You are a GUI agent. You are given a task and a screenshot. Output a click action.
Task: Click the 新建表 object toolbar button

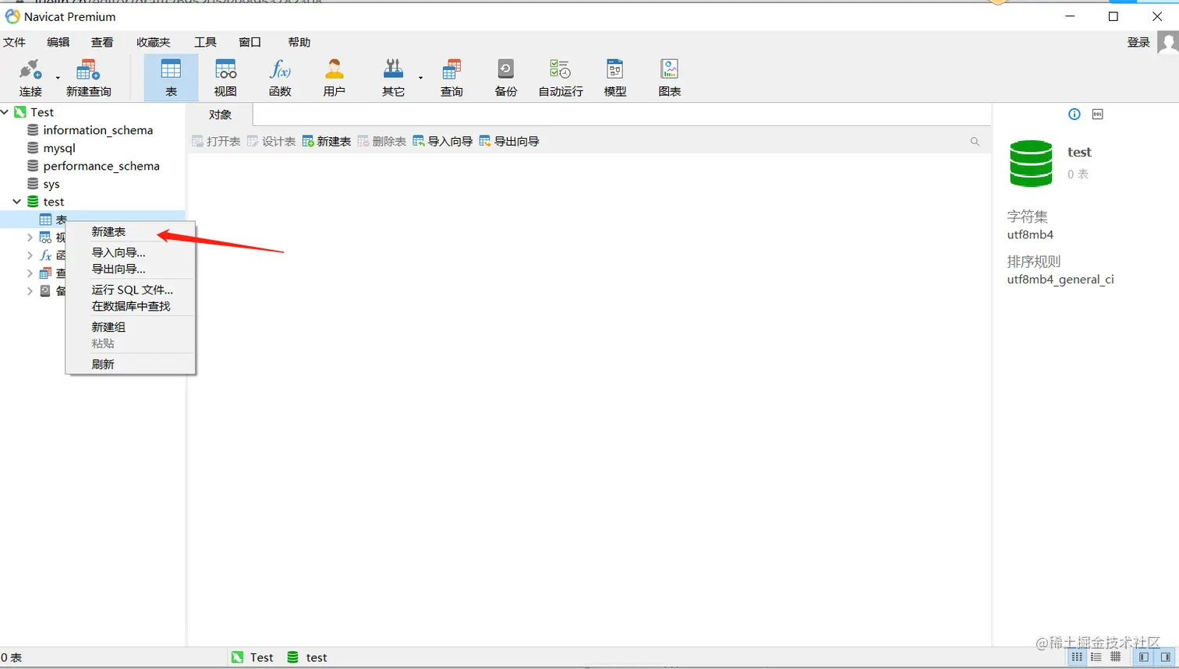327,141
